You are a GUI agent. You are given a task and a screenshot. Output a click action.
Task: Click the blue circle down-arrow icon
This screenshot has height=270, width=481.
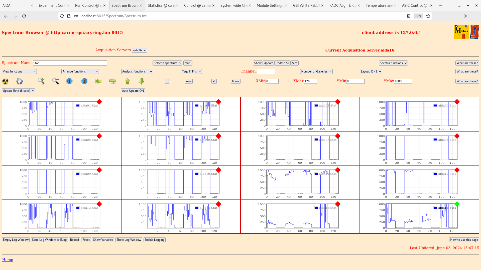coord(69,81)
